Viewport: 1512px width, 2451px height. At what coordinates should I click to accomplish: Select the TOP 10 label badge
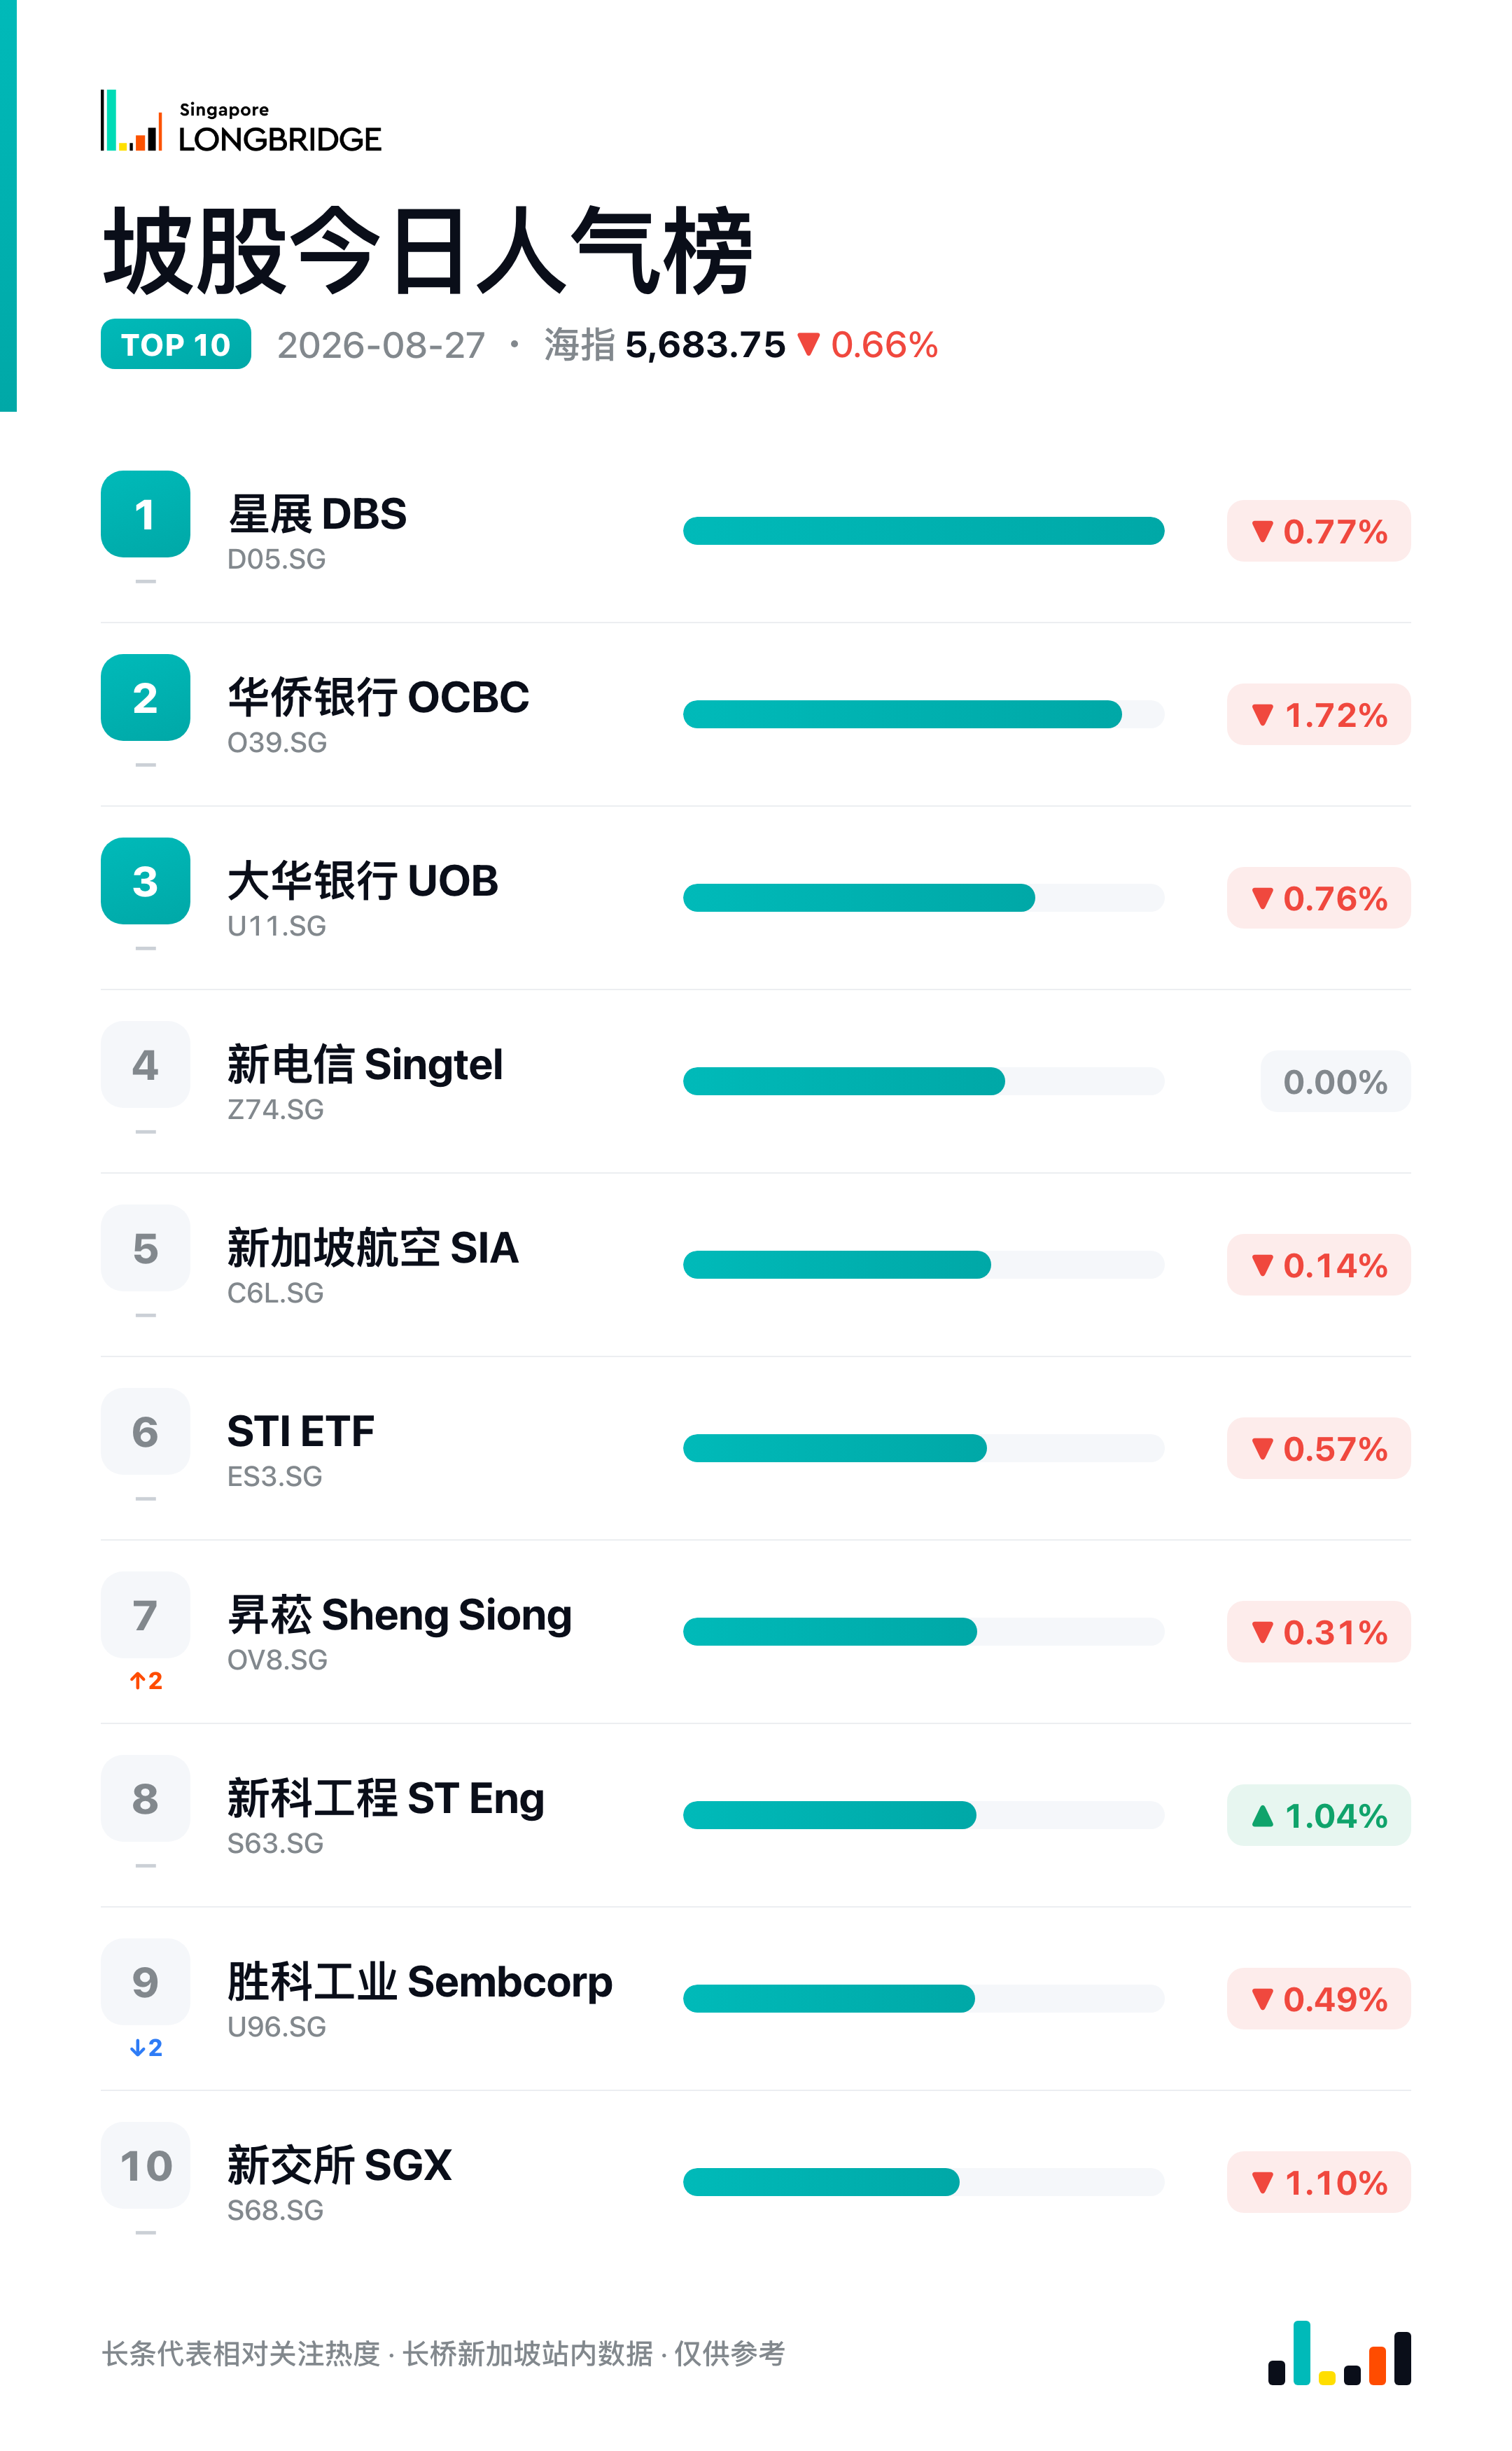176,344
